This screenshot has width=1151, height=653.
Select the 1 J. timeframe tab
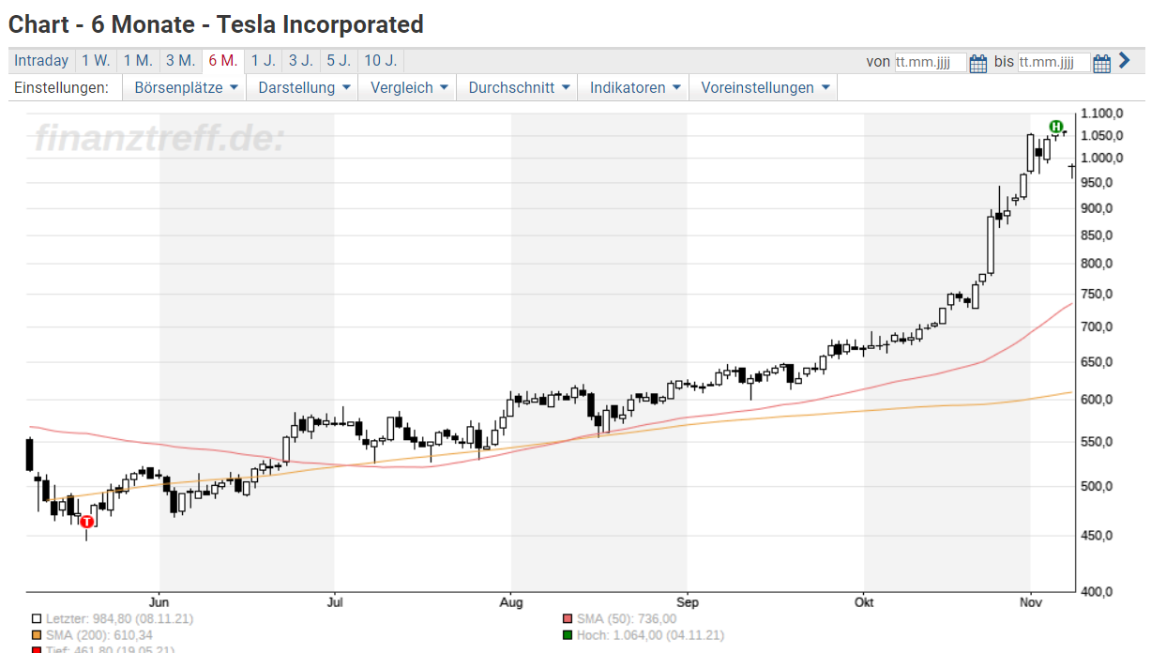point(264,61)
